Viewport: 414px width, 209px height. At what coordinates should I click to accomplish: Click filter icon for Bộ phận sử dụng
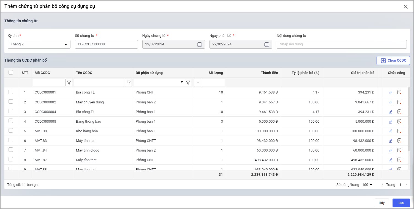[188, 82]
